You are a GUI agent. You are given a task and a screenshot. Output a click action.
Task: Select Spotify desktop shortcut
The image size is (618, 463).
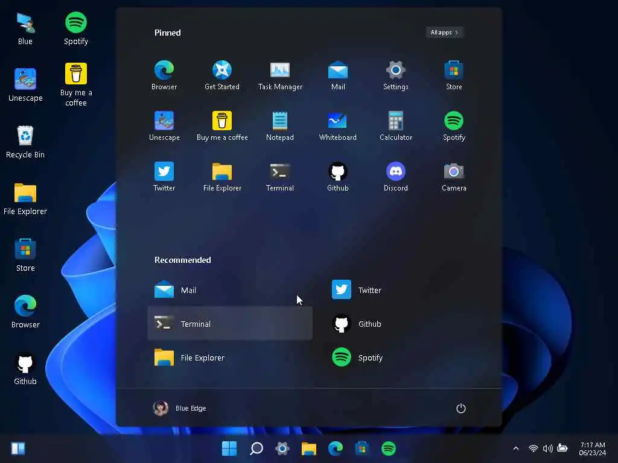pos(76,29)
